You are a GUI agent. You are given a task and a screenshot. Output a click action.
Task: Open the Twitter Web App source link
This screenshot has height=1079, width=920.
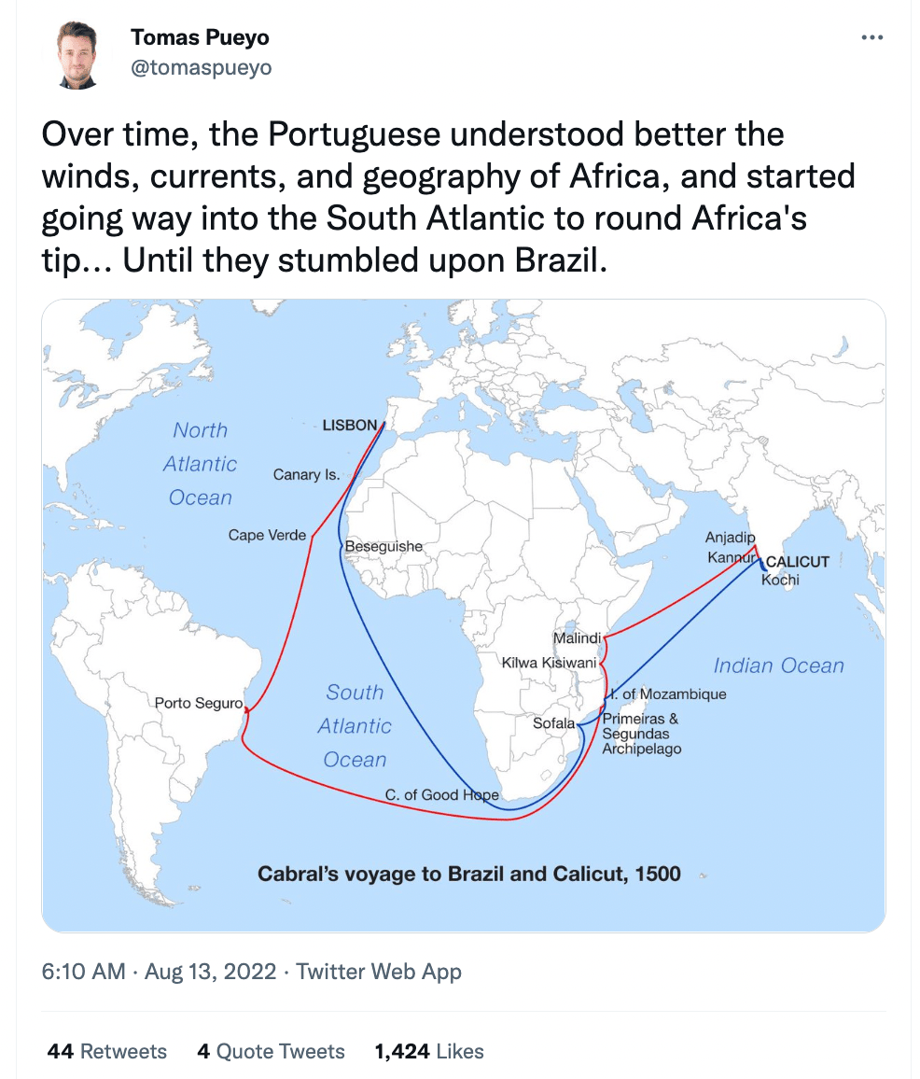[x=379, y=971]
